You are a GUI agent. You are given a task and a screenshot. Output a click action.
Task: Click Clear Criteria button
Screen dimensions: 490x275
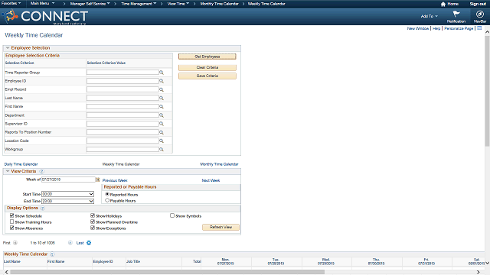[x=207, y=67]
